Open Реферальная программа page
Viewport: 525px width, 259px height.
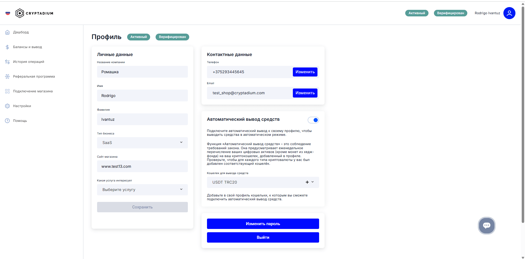pyautogui.click(x=34, y=76)
